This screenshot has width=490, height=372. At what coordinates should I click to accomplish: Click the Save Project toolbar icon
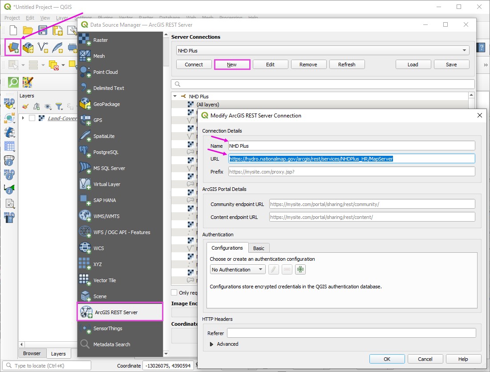43,30
